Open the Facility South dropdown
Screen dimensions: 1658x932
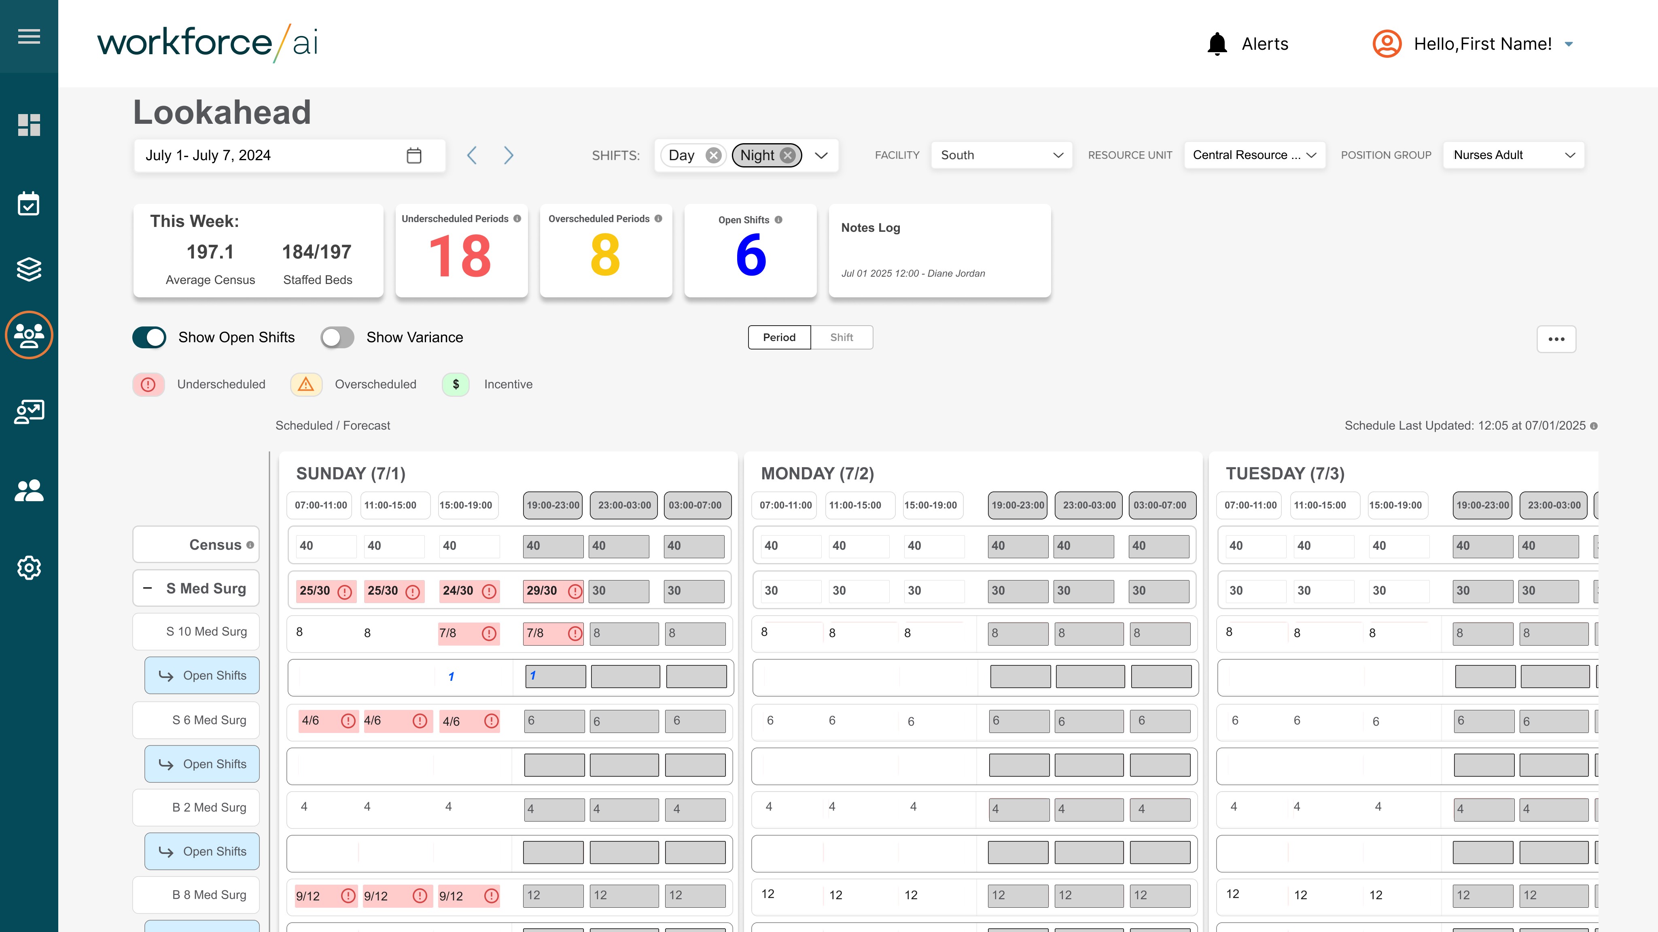(1001, 155)
